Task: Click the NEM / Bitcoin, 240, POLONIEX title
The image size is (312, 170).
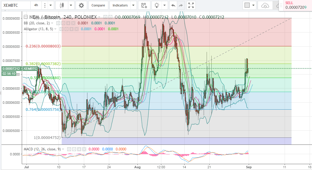Action: pos(63,17)
